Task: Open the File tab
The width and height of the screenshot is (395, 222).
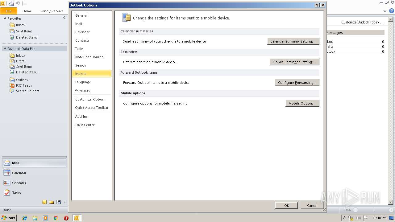Action: pyautogui.click(x=9, y=11)
